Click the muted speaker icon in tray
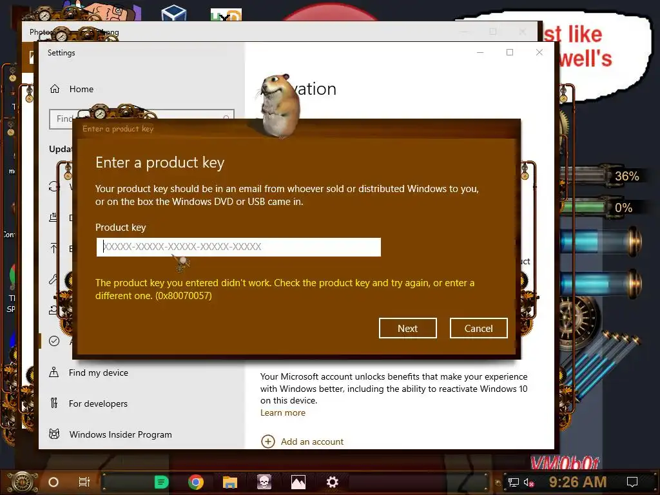This screenshot has width=660, height=495. pos(529,482)
